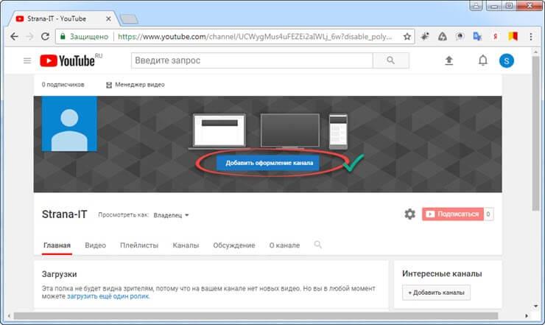Open a new browser tab
The height and width of the screenshot is (325, 545).
pos(129,19)
